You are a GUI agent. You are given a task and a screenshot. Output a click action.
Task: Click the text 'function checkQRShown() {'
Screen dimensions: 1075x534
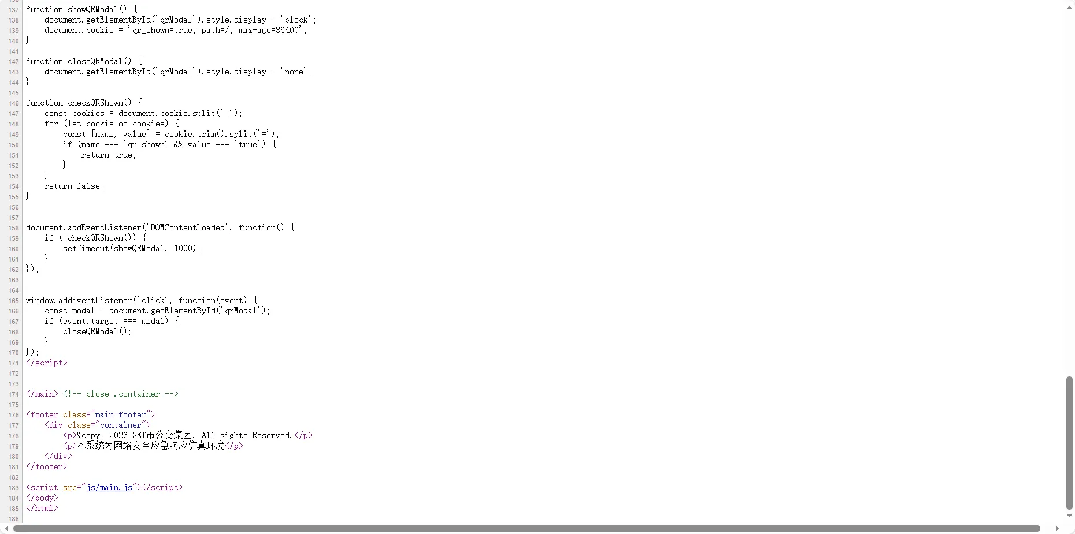[84, 103]
